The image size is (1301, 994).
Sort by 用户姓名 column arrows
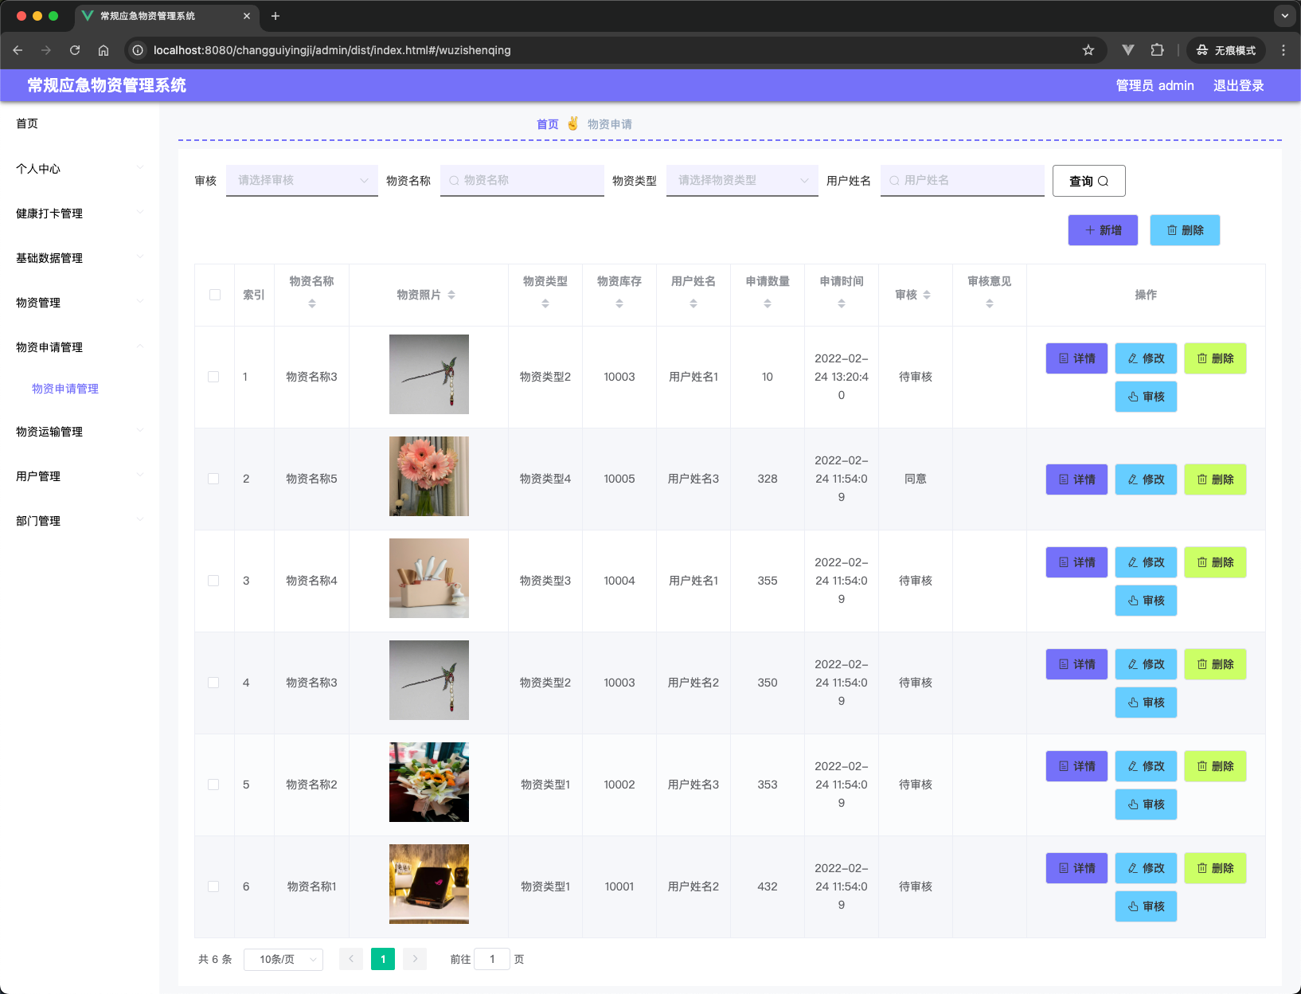tap(693, 303)
